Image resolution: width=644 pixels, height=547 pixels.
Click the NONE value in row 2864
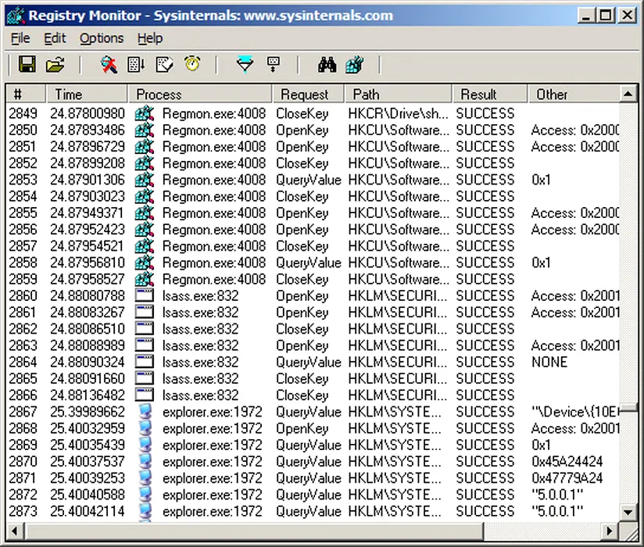(549, 363)
